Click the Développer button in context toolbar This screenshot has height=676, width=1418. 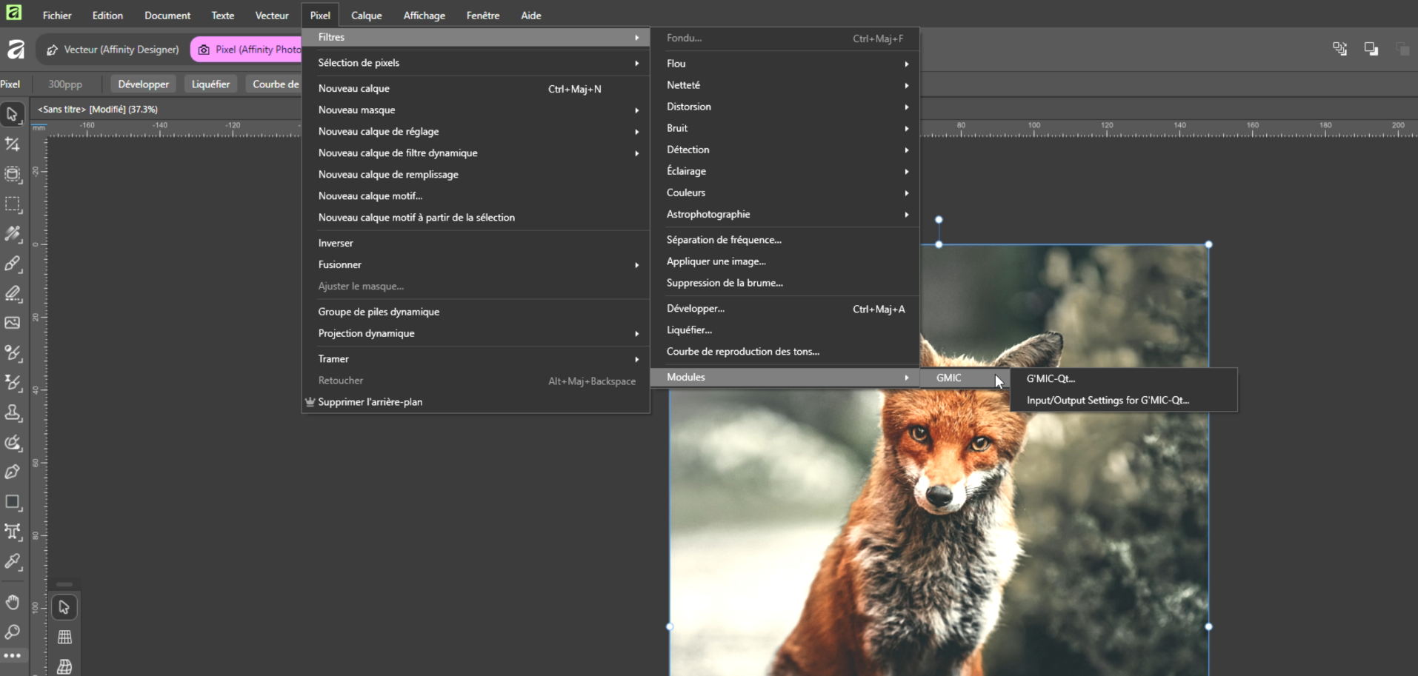click(143, 84)
